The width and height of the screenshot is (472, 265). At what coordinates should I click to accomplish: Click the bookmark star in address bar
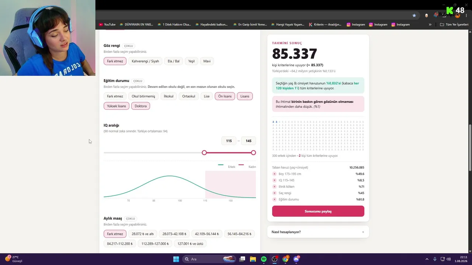point(414,15)
